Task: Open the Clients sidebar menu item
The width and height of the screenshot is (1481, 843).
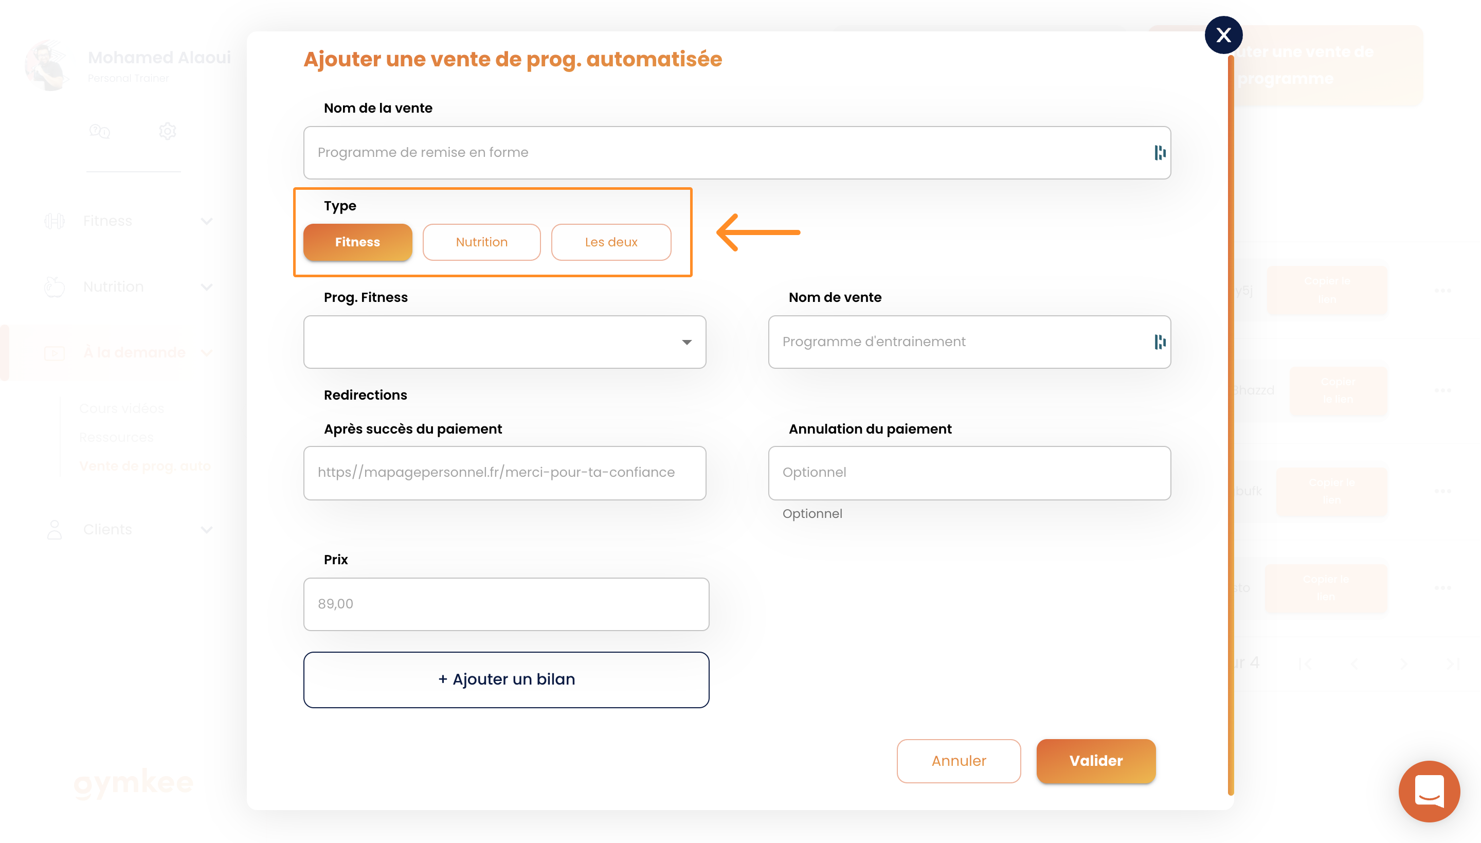Action: 107,530
